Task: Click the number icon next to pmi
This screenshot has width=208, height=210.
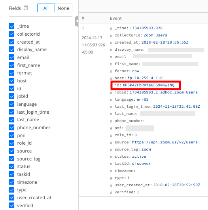Action: click(x=111, y=128)
